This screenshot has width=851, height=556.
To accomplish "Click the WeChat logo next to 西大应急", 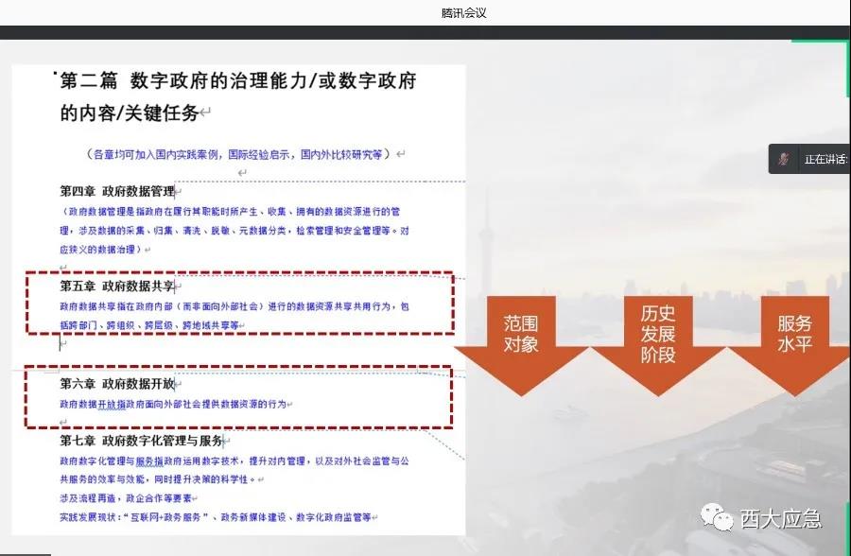I will tap(716, 517).
